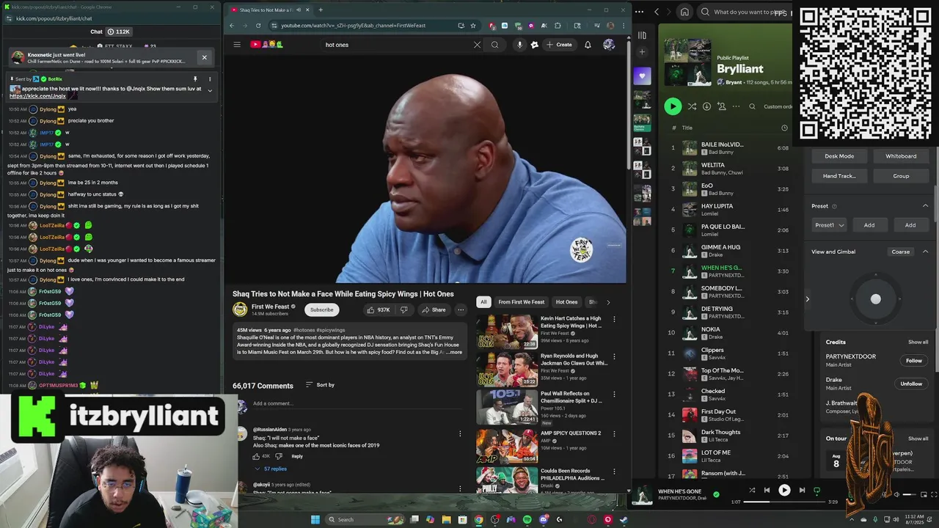Viewport: 939px width, 528px height.
Task: Open Liked Songs in Spotify sidebar
Action: pyautogui.click(x=642, y=76)
